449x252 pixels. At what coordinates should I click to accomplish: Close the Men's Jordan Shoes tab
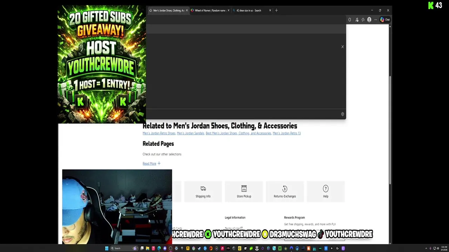(187, 10)
